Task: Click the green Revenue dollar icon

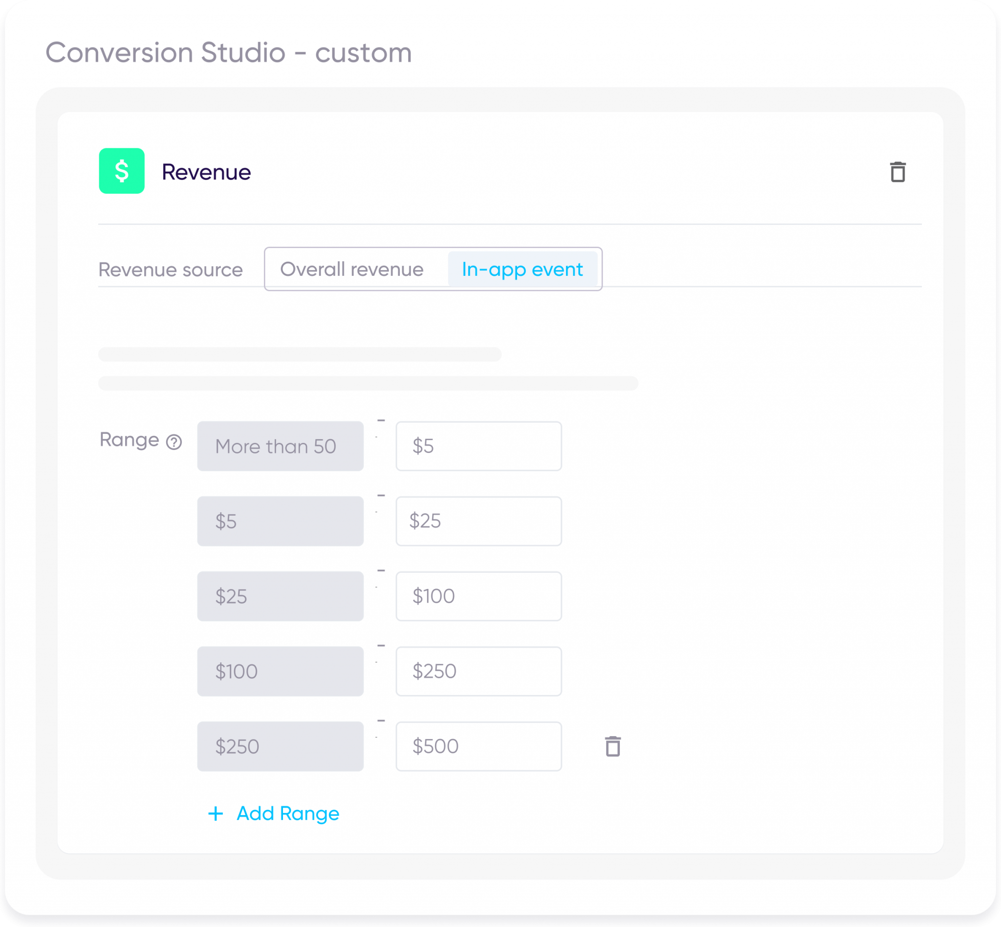Action: (121, 172)
